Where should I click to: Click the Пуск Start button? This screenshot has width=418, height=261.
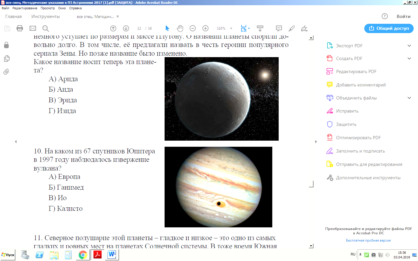[8, 255]
